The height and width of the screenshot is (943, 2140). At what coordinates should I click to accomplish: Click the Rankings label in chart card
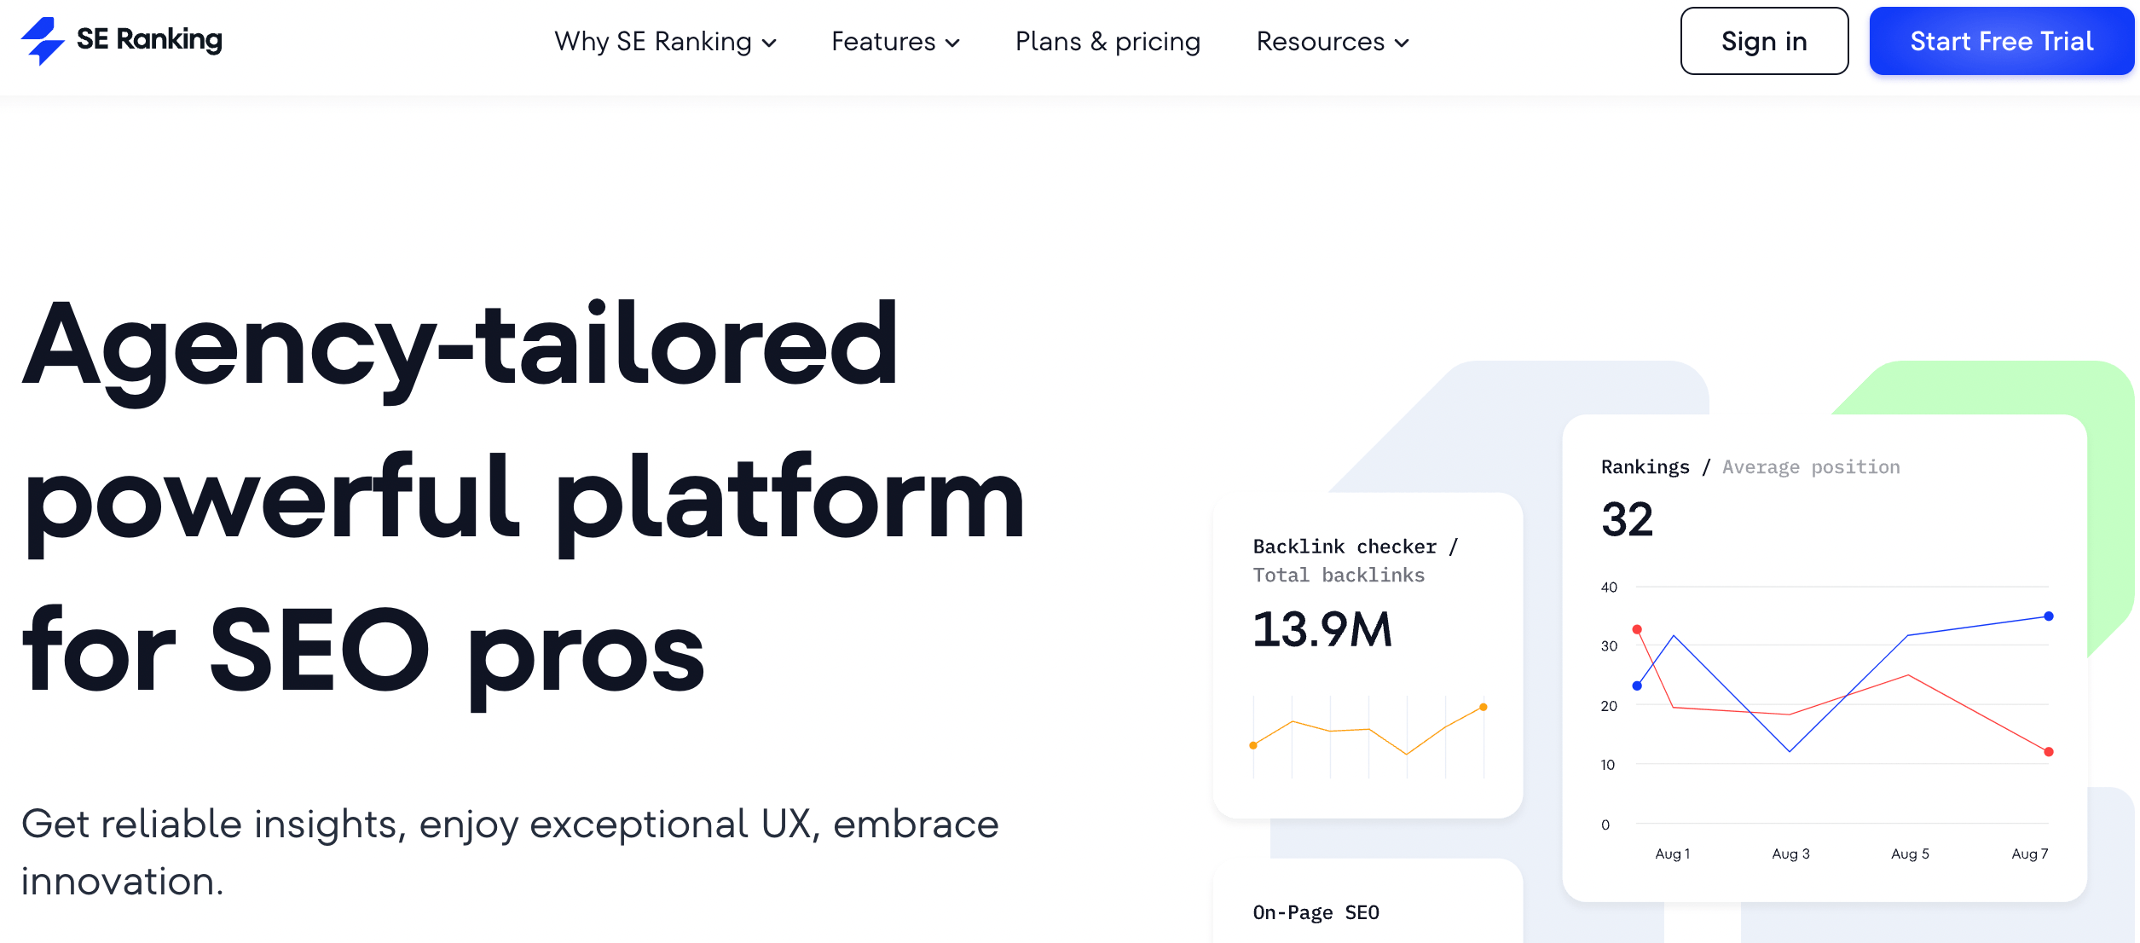[x=1645, y=467]
